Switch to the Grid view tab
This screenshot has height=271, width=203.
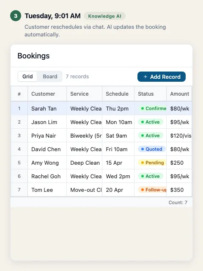(x=27, y=76)
